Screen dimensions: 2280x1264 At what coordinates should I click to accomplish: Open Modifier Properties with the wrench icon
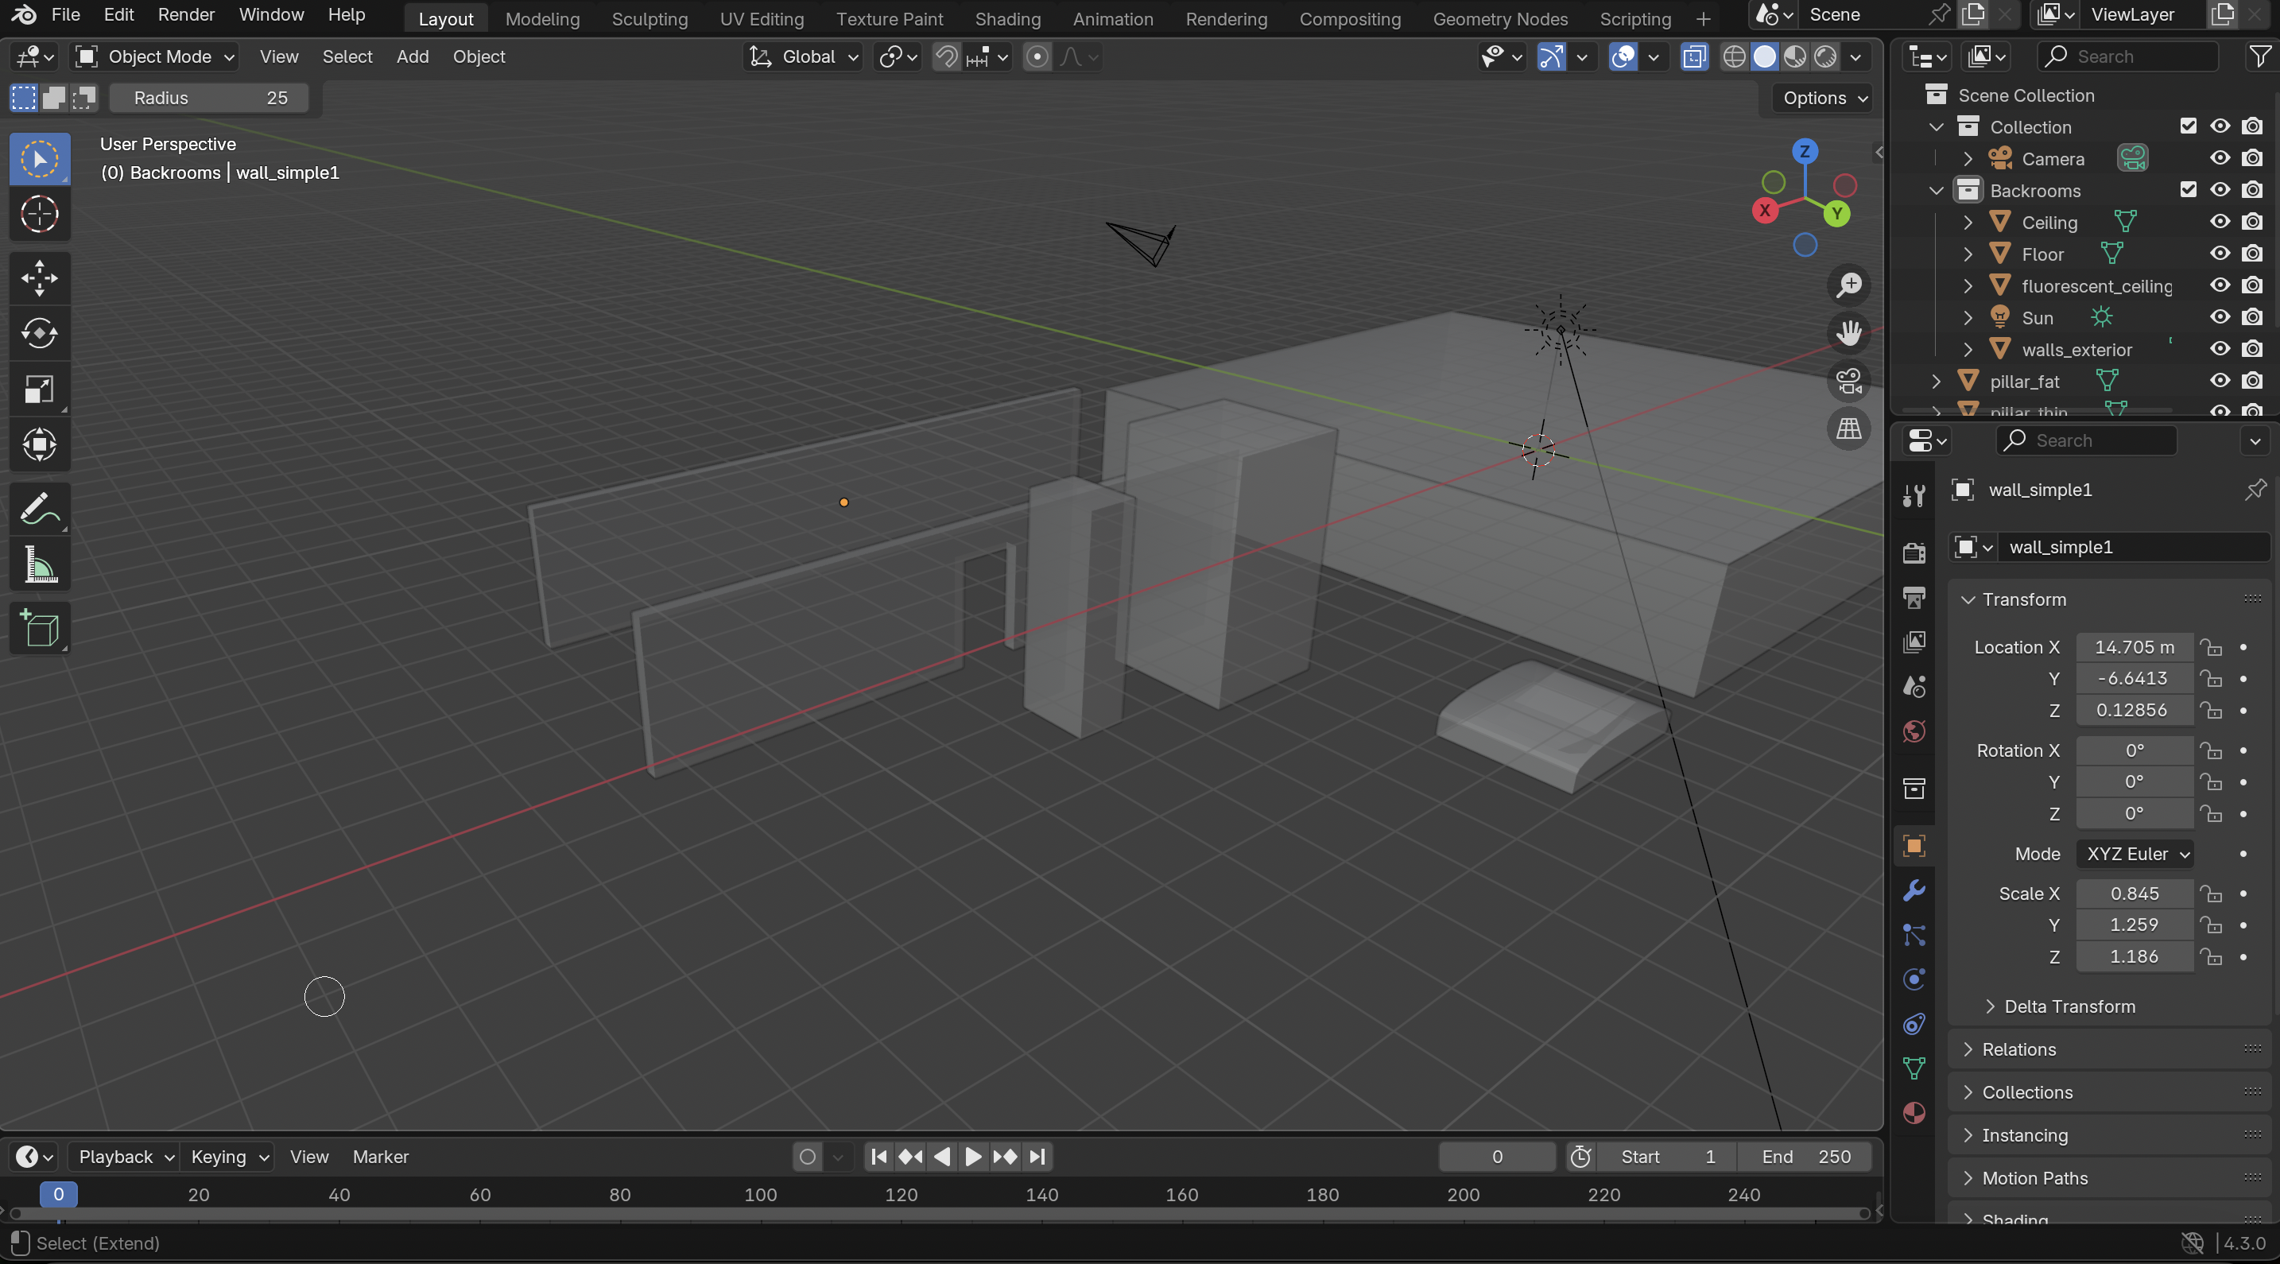(x=1914, y=890)
